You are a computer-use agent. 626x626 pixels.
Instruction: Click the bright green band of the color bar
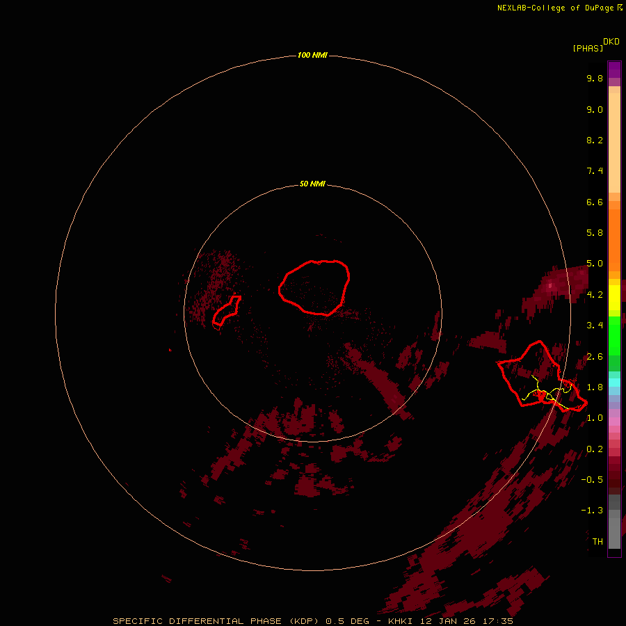(614, 335)
